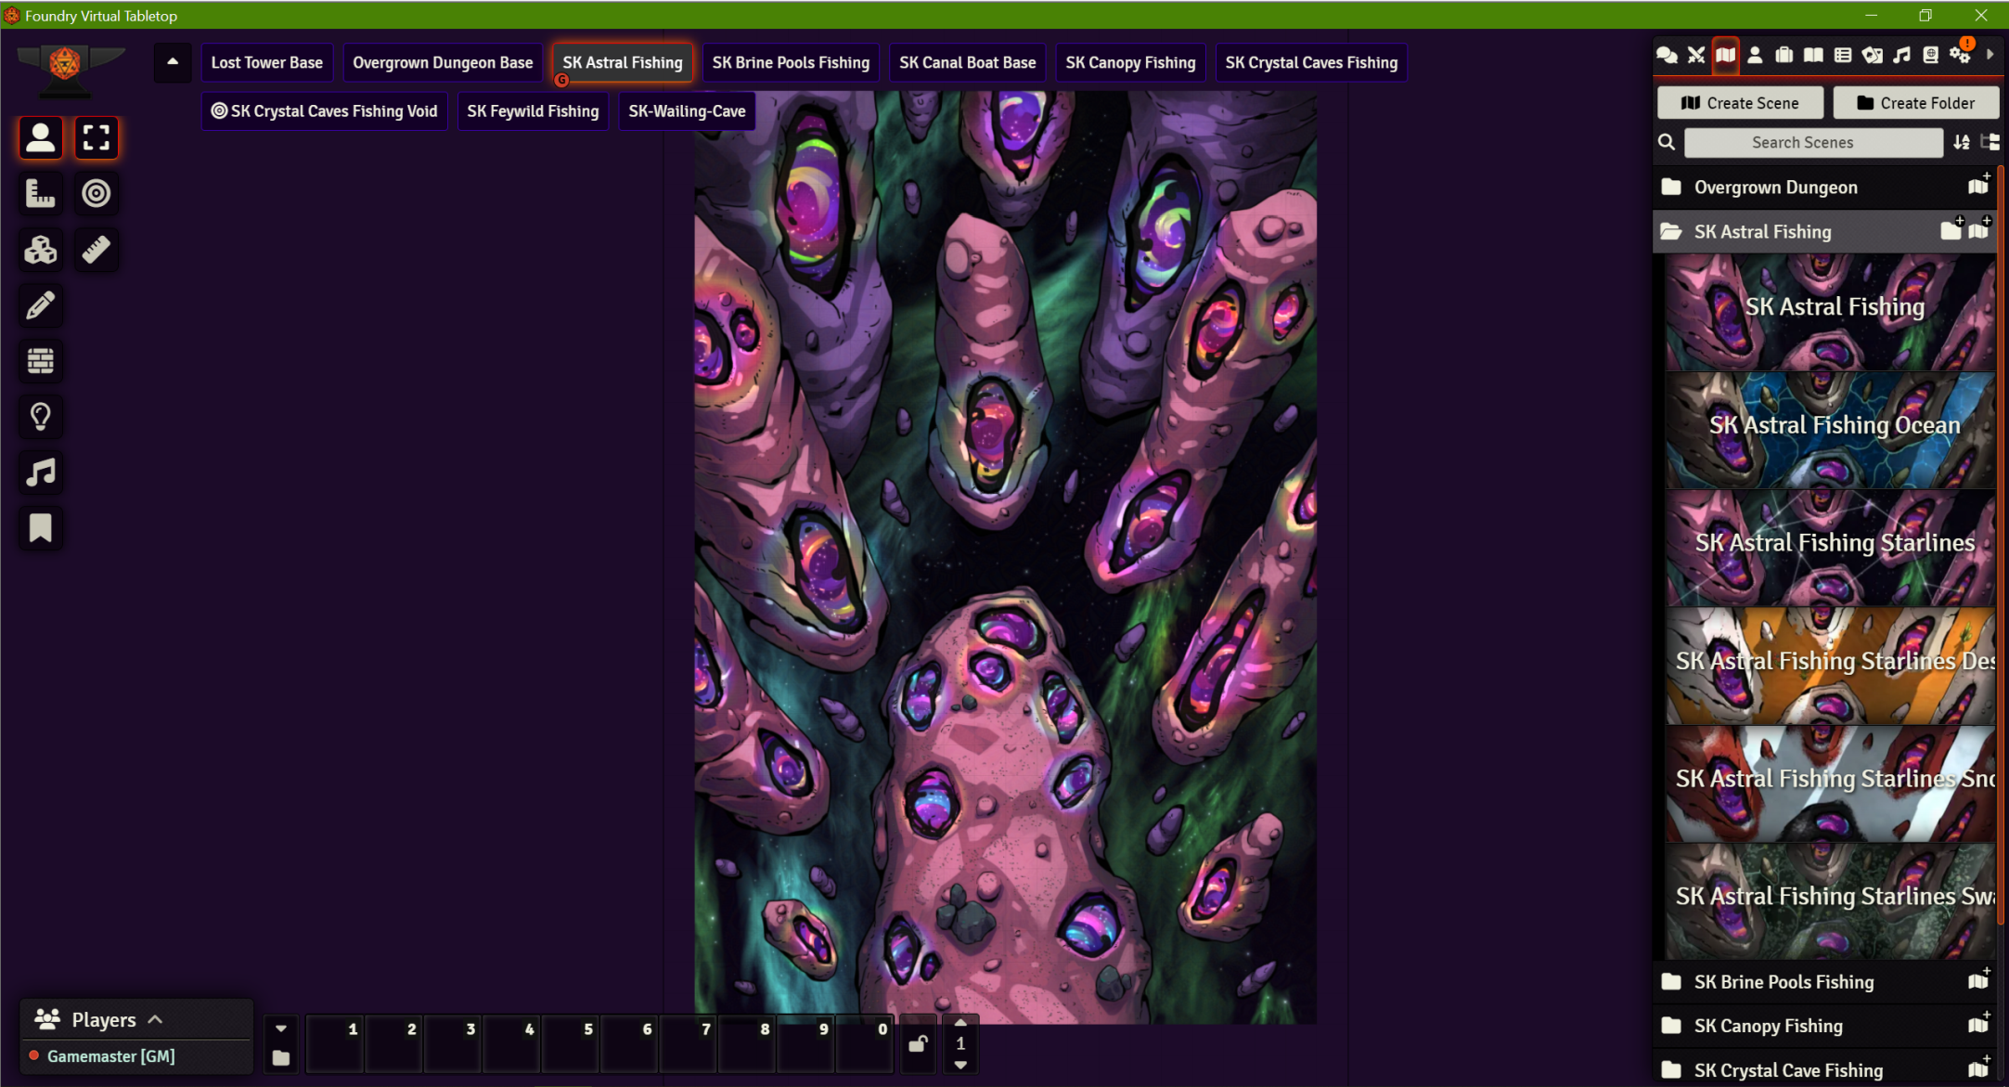Switch to Overgrown Dungeon Base scene
Image resolution: width=2009 pixels, height=1087 pixels.
click(443, 62)
